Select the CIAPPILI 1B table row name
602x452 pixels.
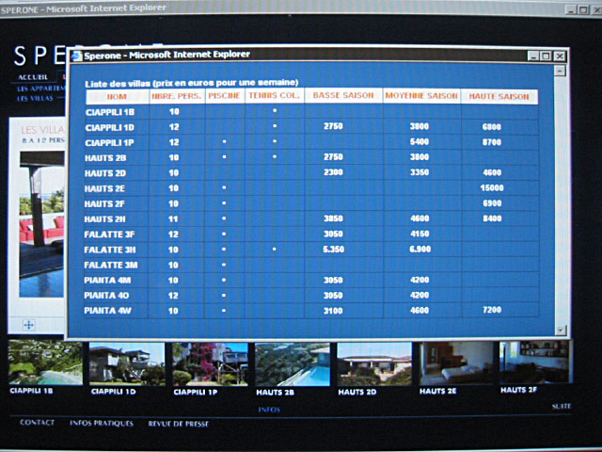click(110, 112)
